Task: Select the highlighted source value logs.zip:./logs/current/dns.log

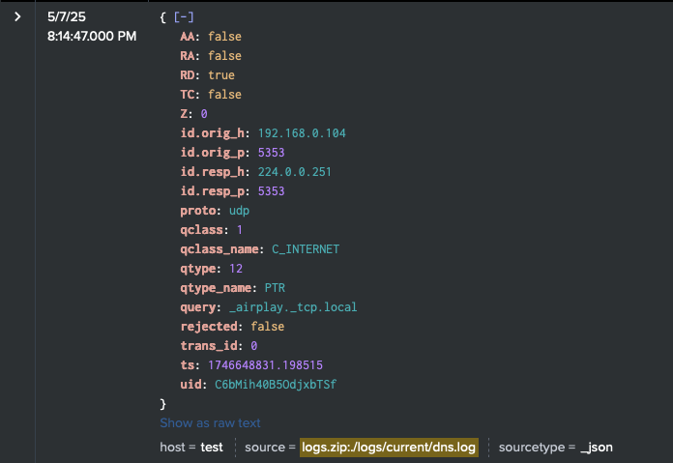Action: coord(389,448)
